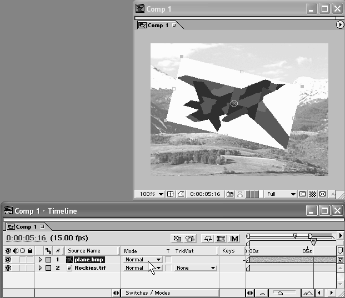Hide the Rockies.tif layer with eye toggle
The height and width of the screenshot is (298, 345).
tap(8, 268)
